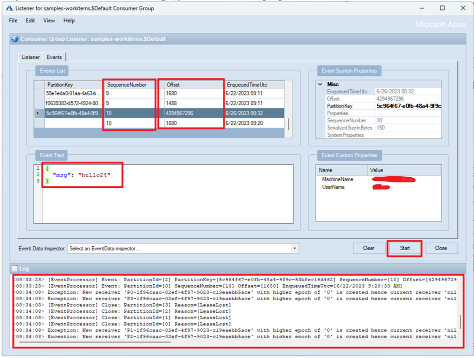Collapse the Misc property group

[320, 84]
